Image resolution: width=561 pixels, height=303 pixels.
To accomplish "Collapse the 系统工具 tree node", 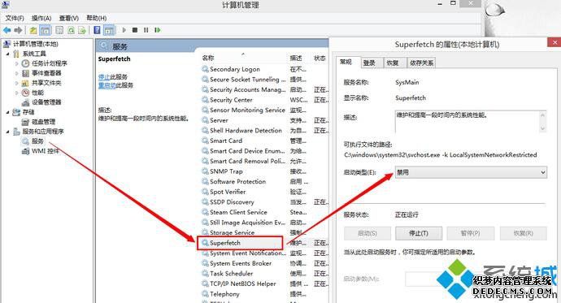I will click(7, 54).
